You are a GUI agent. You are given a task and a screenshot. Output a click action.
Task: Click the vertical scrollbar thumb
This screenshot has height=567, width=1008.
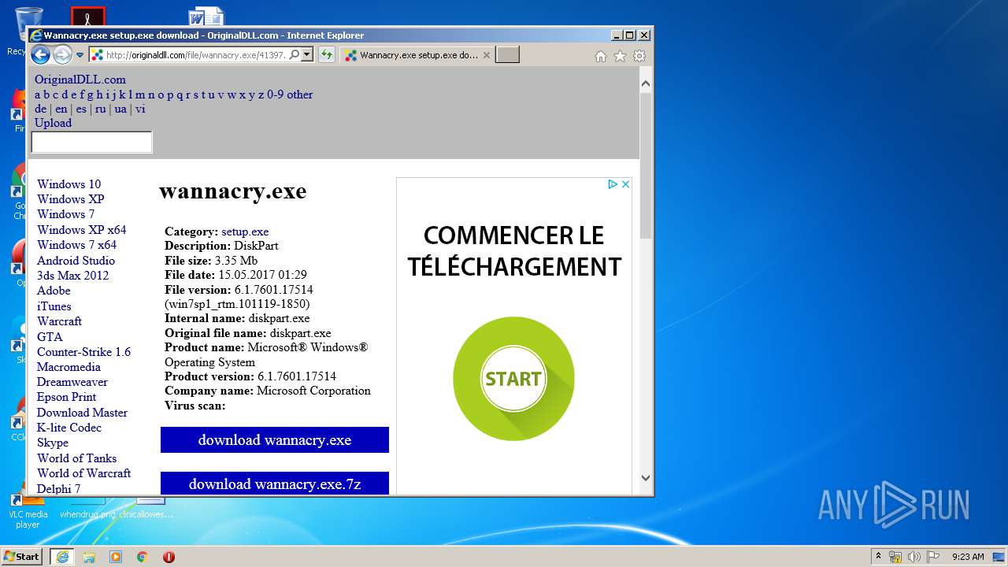tap(646, 165)
